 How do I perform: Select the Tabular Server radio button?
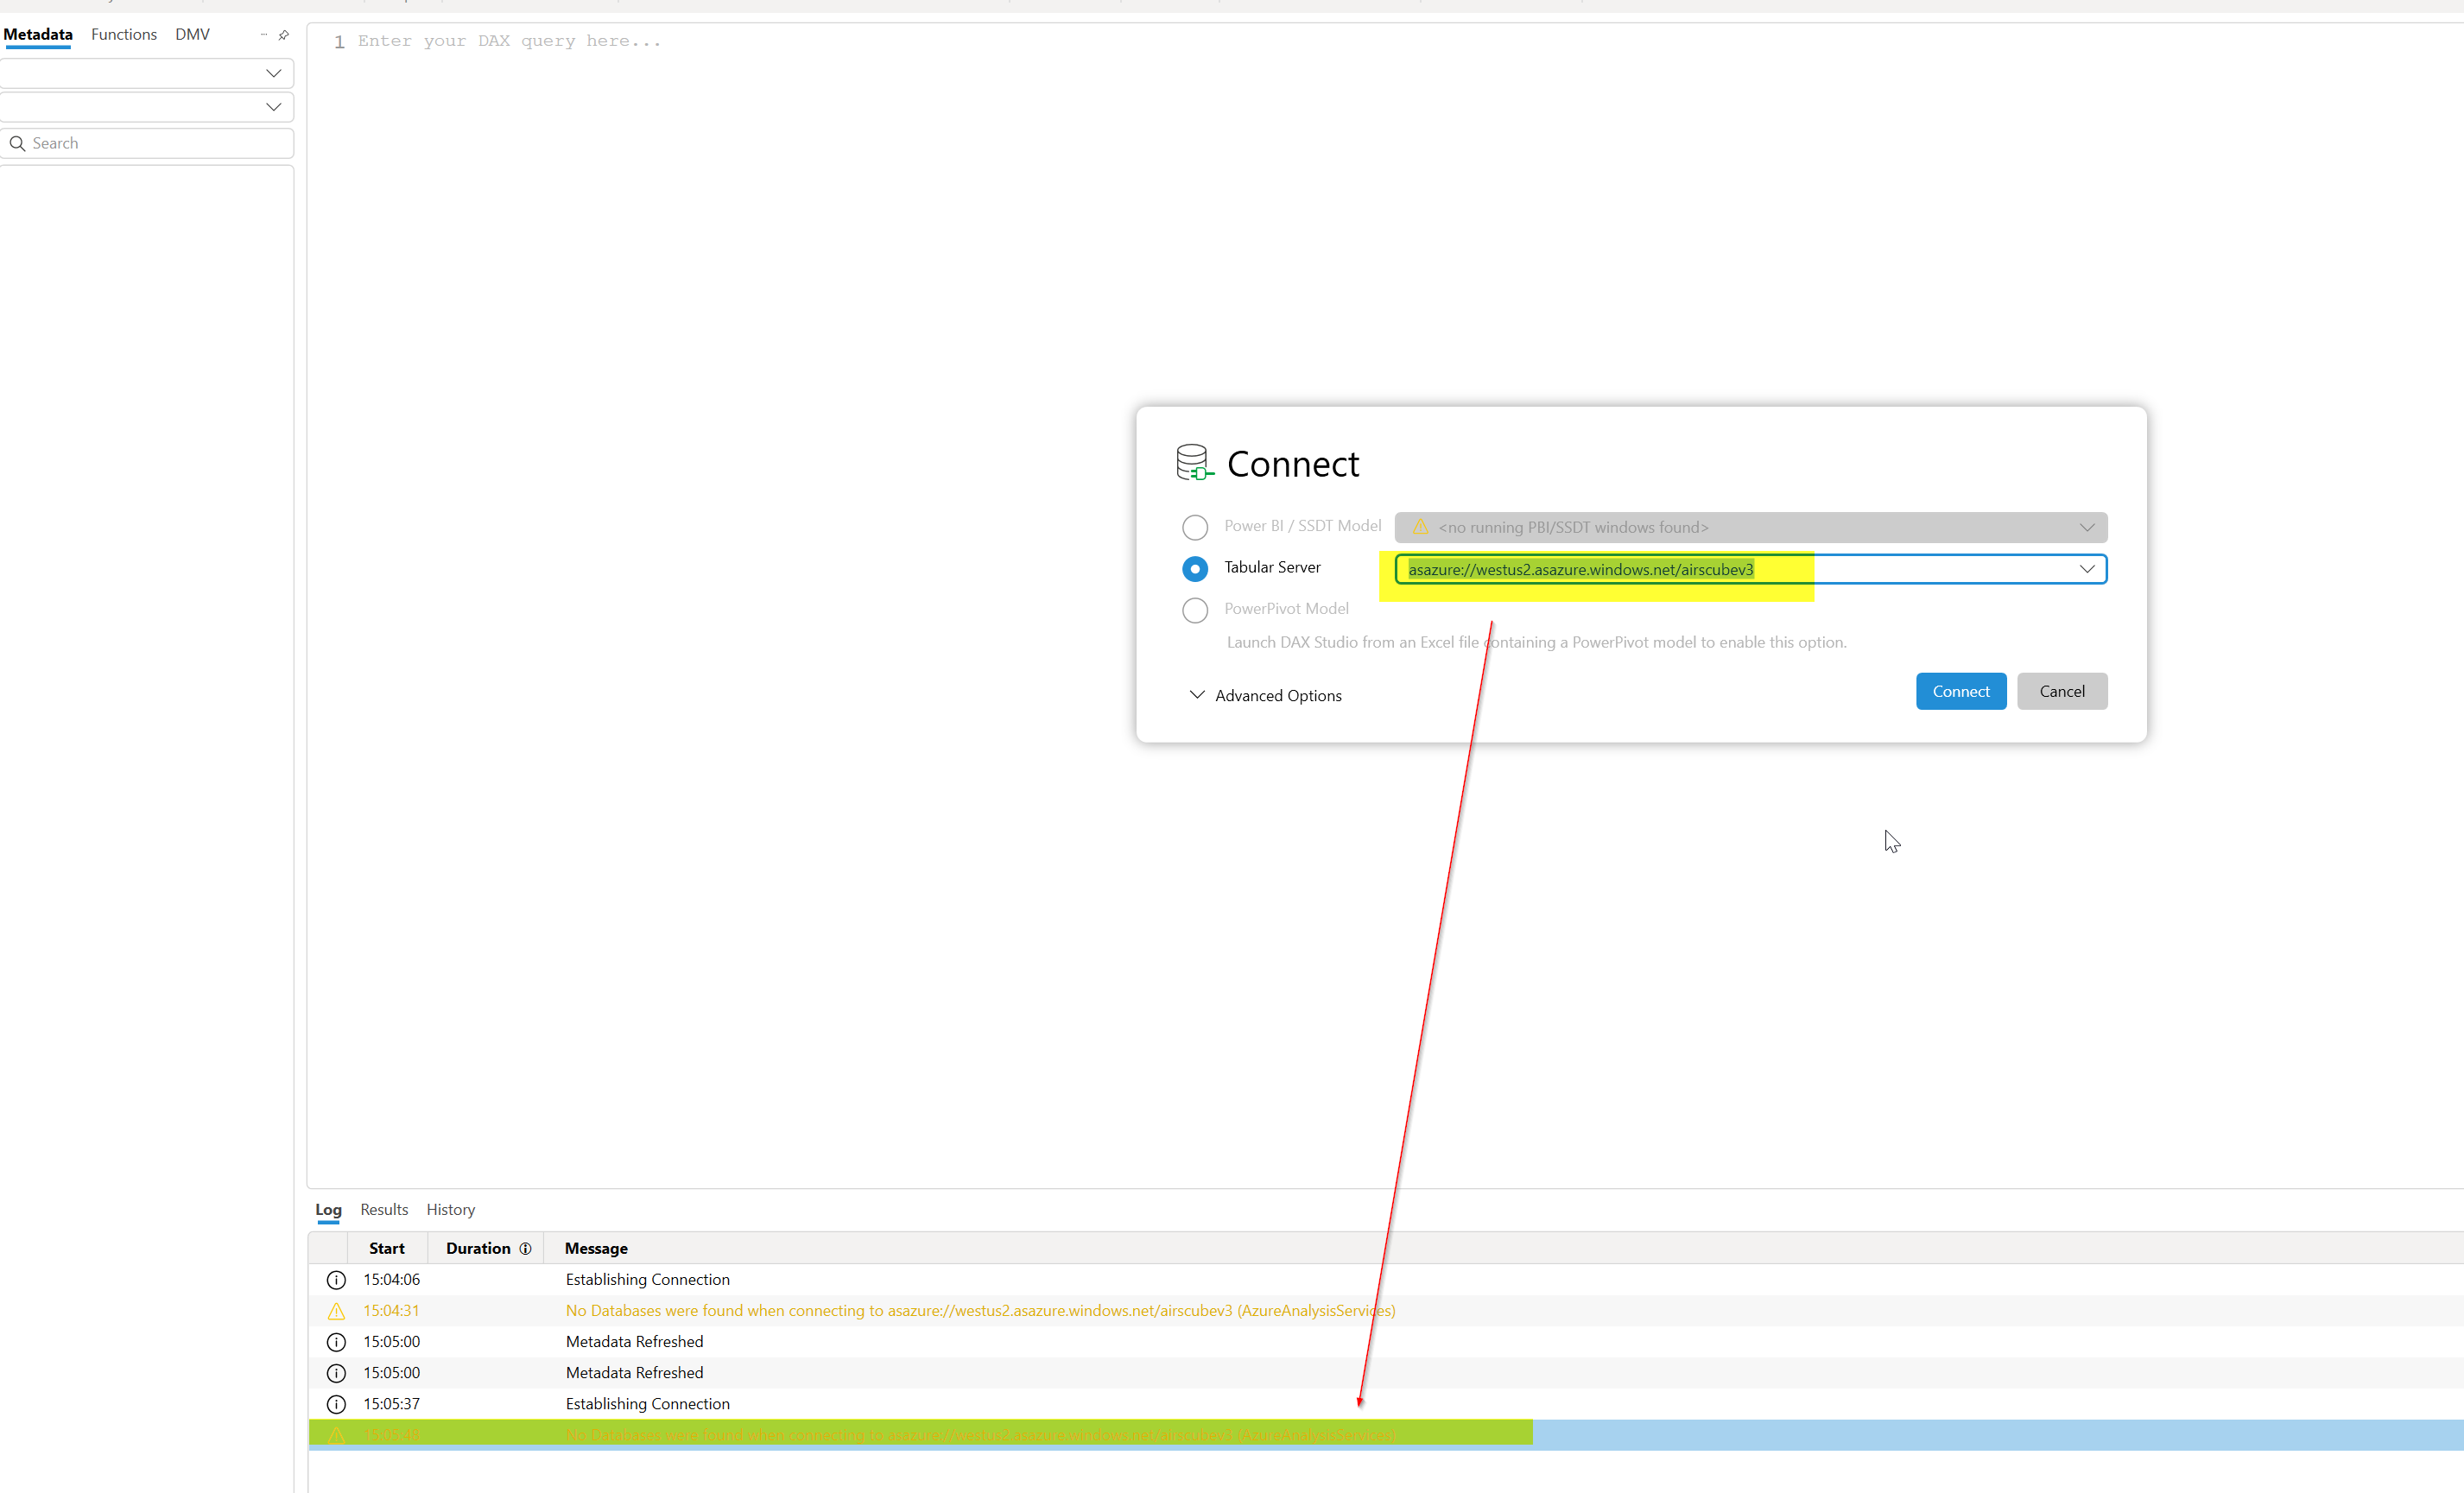[x=1195, y=568]
